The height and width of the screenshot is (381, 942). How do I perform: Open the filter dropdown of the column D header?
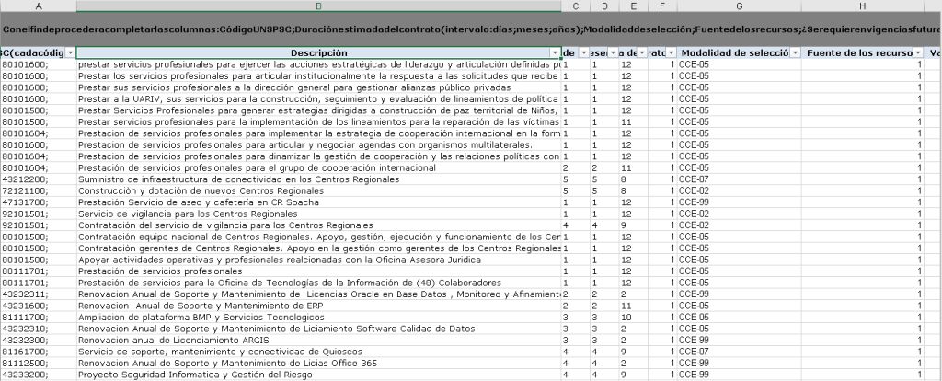coord(614,52)
